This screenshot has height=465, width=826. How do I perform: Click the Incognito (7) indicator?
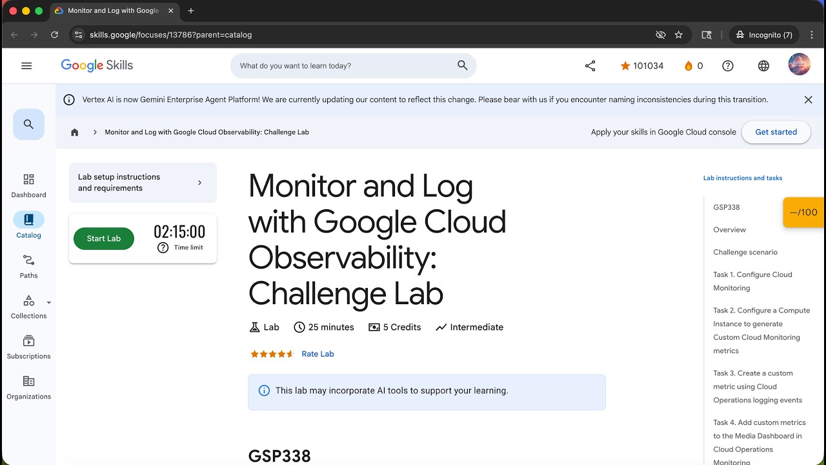pyautogui.click(x=765, y=35)
